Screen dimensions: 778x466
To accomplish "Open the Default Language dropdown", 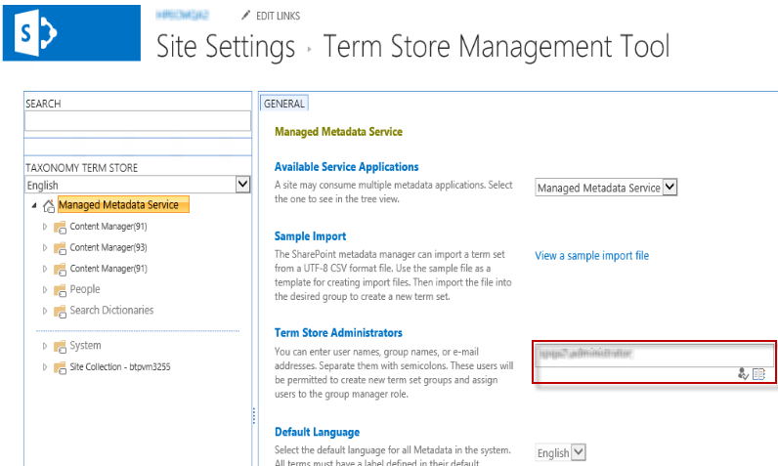I will pos(579,452).
